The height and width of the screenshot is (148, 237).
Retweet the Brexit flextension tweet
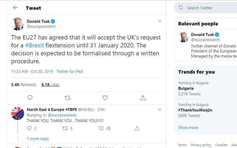tap(68, 98)
